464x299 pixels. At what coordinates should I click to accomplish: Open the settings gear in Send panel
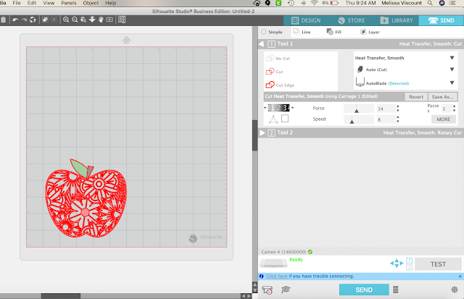click(x=455, y=290)
